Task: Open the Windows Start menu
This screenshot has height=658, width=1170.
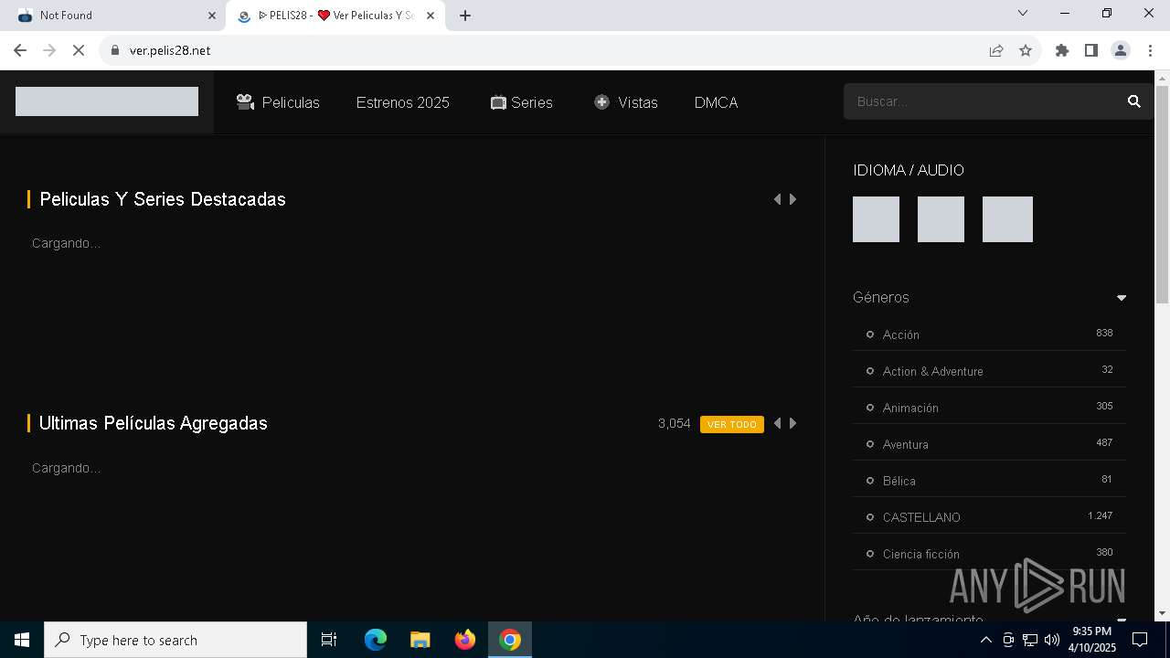Action: (x=22, y=640)
